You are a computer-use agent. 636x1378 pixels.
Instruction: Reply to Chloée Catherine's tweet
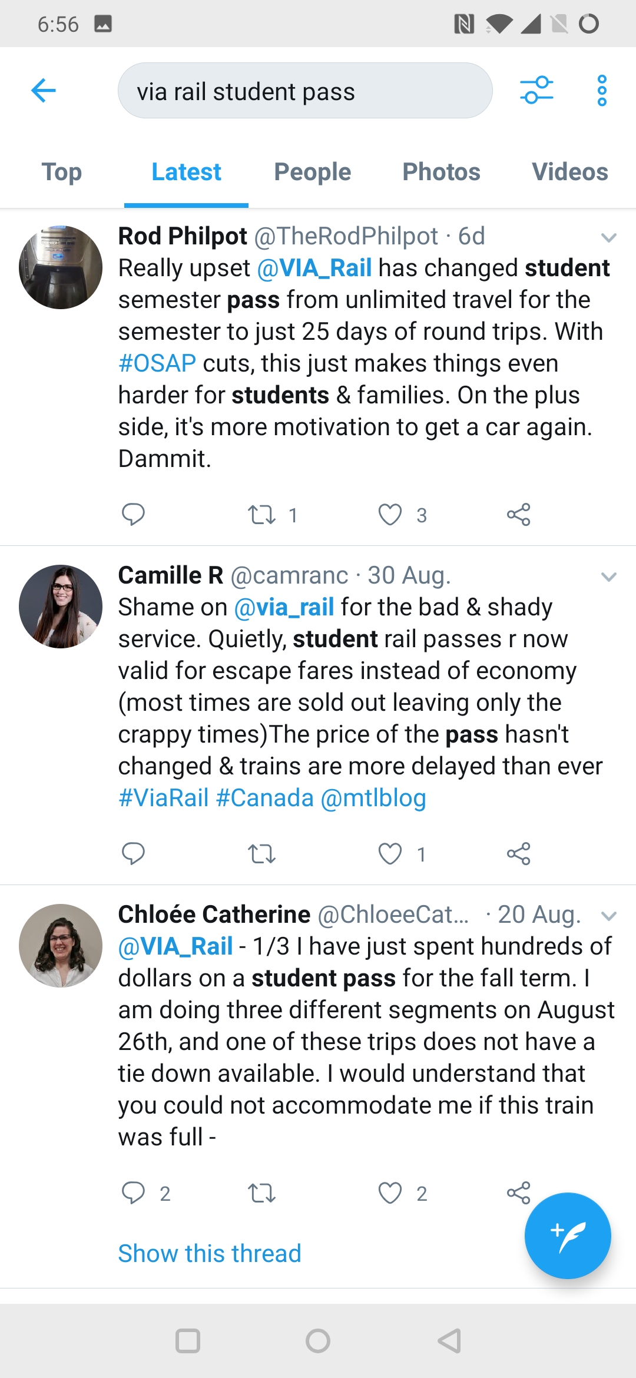click(133, 1193)
